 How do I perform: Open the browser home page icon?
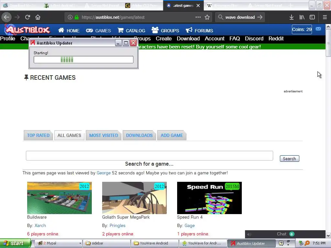[38, 17]
